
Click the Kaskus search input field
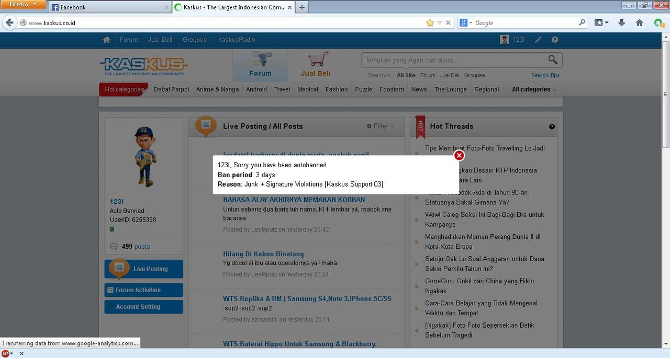point(454,60)
